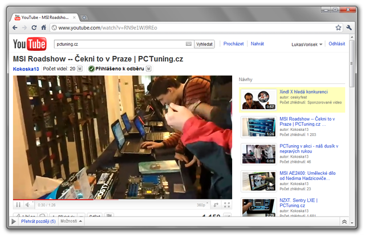Viewport: 365px width, 240px height.
Task: Close the YouTube - MSI Roadshow tab
Action: tap(74, 18)
